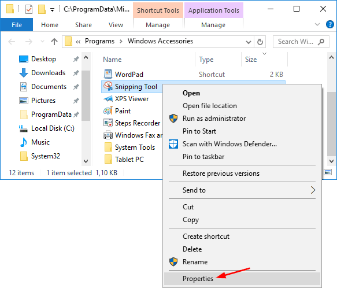Open the File tab
The height and width of the screenshot is (288, 337).
(x=17, y=25)
